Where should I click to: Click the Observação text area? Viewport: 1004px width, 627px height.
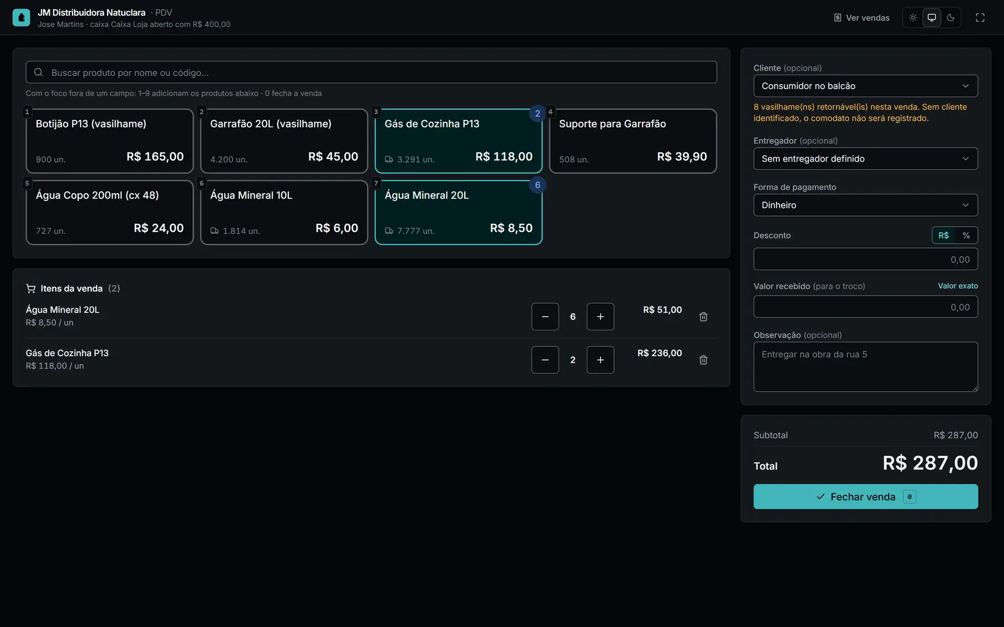click(866, 367)
